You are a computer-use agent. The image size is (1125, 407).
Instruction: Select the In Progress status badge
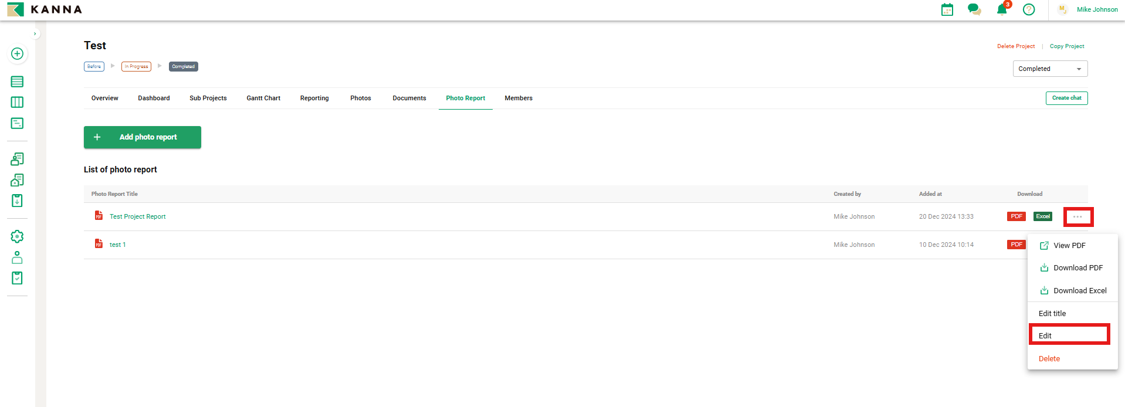[136, 67]
